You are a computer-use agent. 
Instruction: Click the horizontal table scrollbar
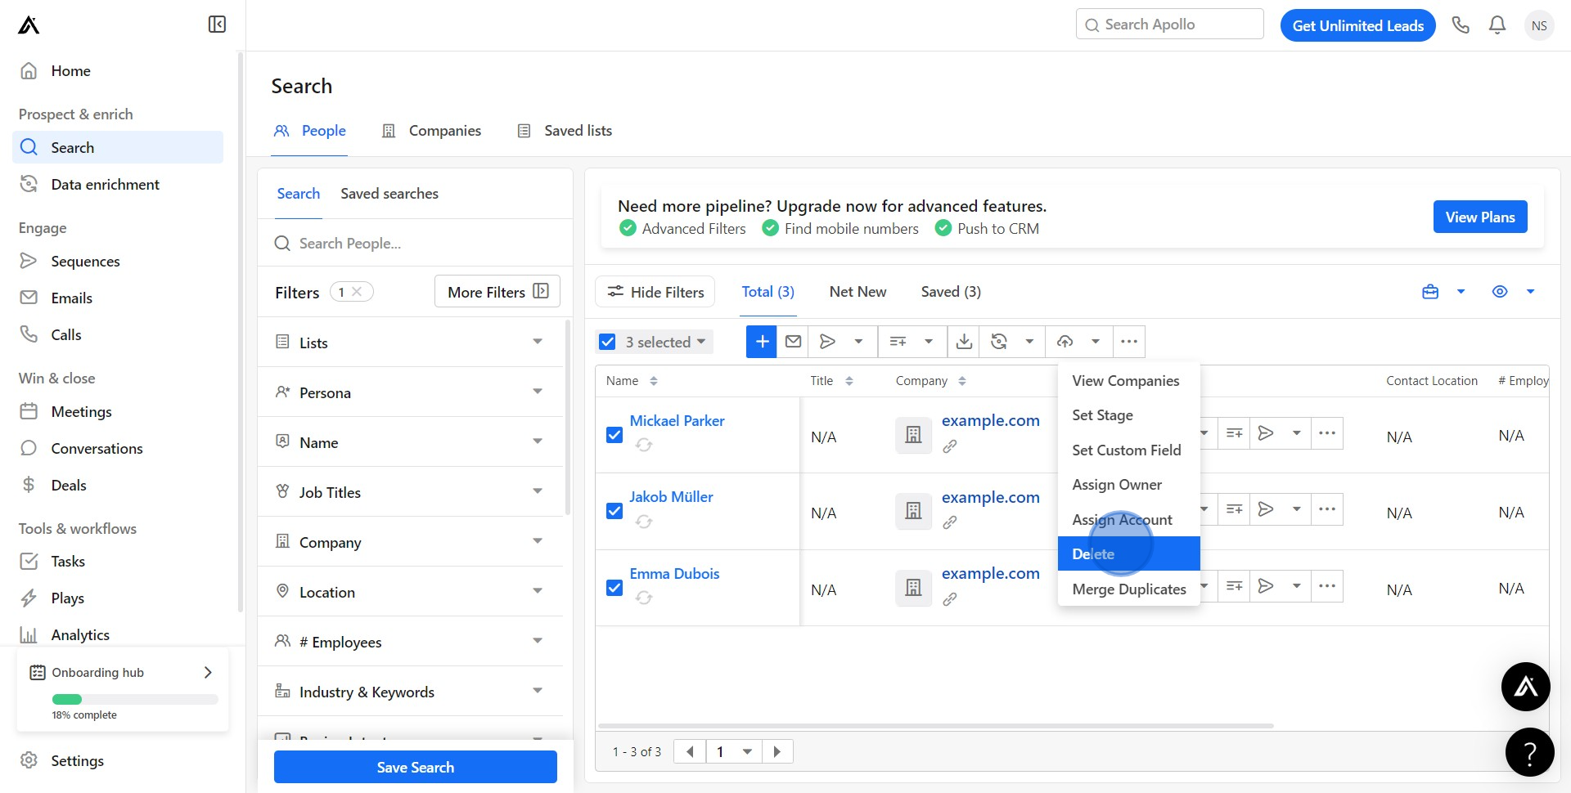[935, 726]
